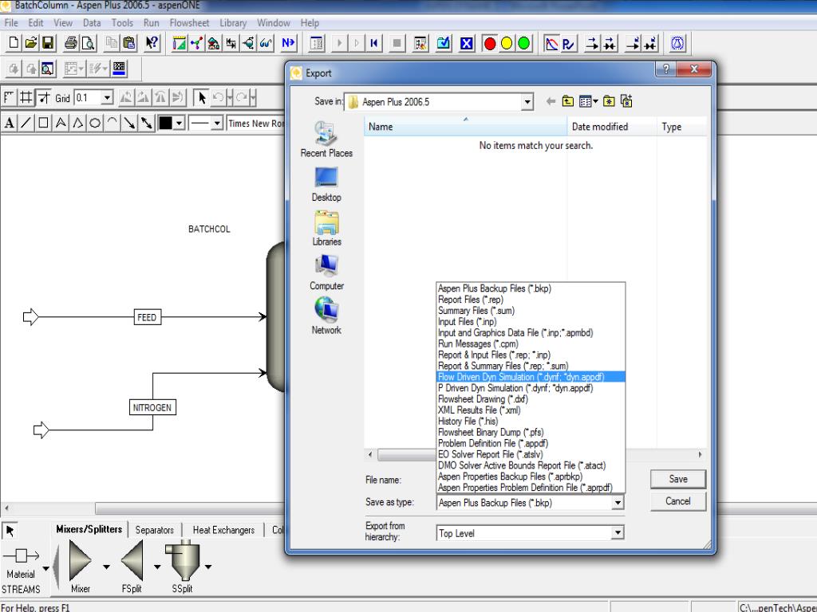Click the red circle toolbar button
This screenshot has width=817, height=612.
(490, 43)
